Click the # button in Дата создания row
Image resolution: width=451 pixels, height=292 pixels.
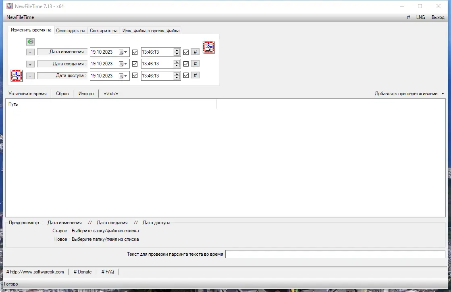(x=195, y=64)
